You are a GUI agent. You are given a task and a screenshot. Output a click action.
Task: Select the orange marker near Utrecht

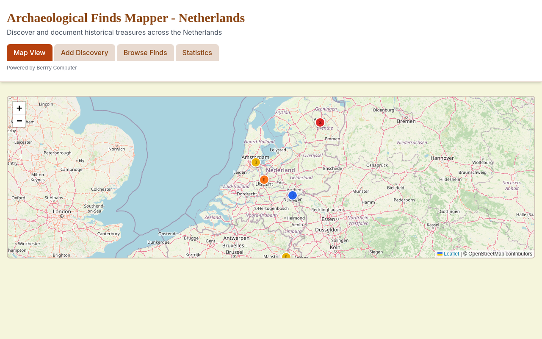264,179
